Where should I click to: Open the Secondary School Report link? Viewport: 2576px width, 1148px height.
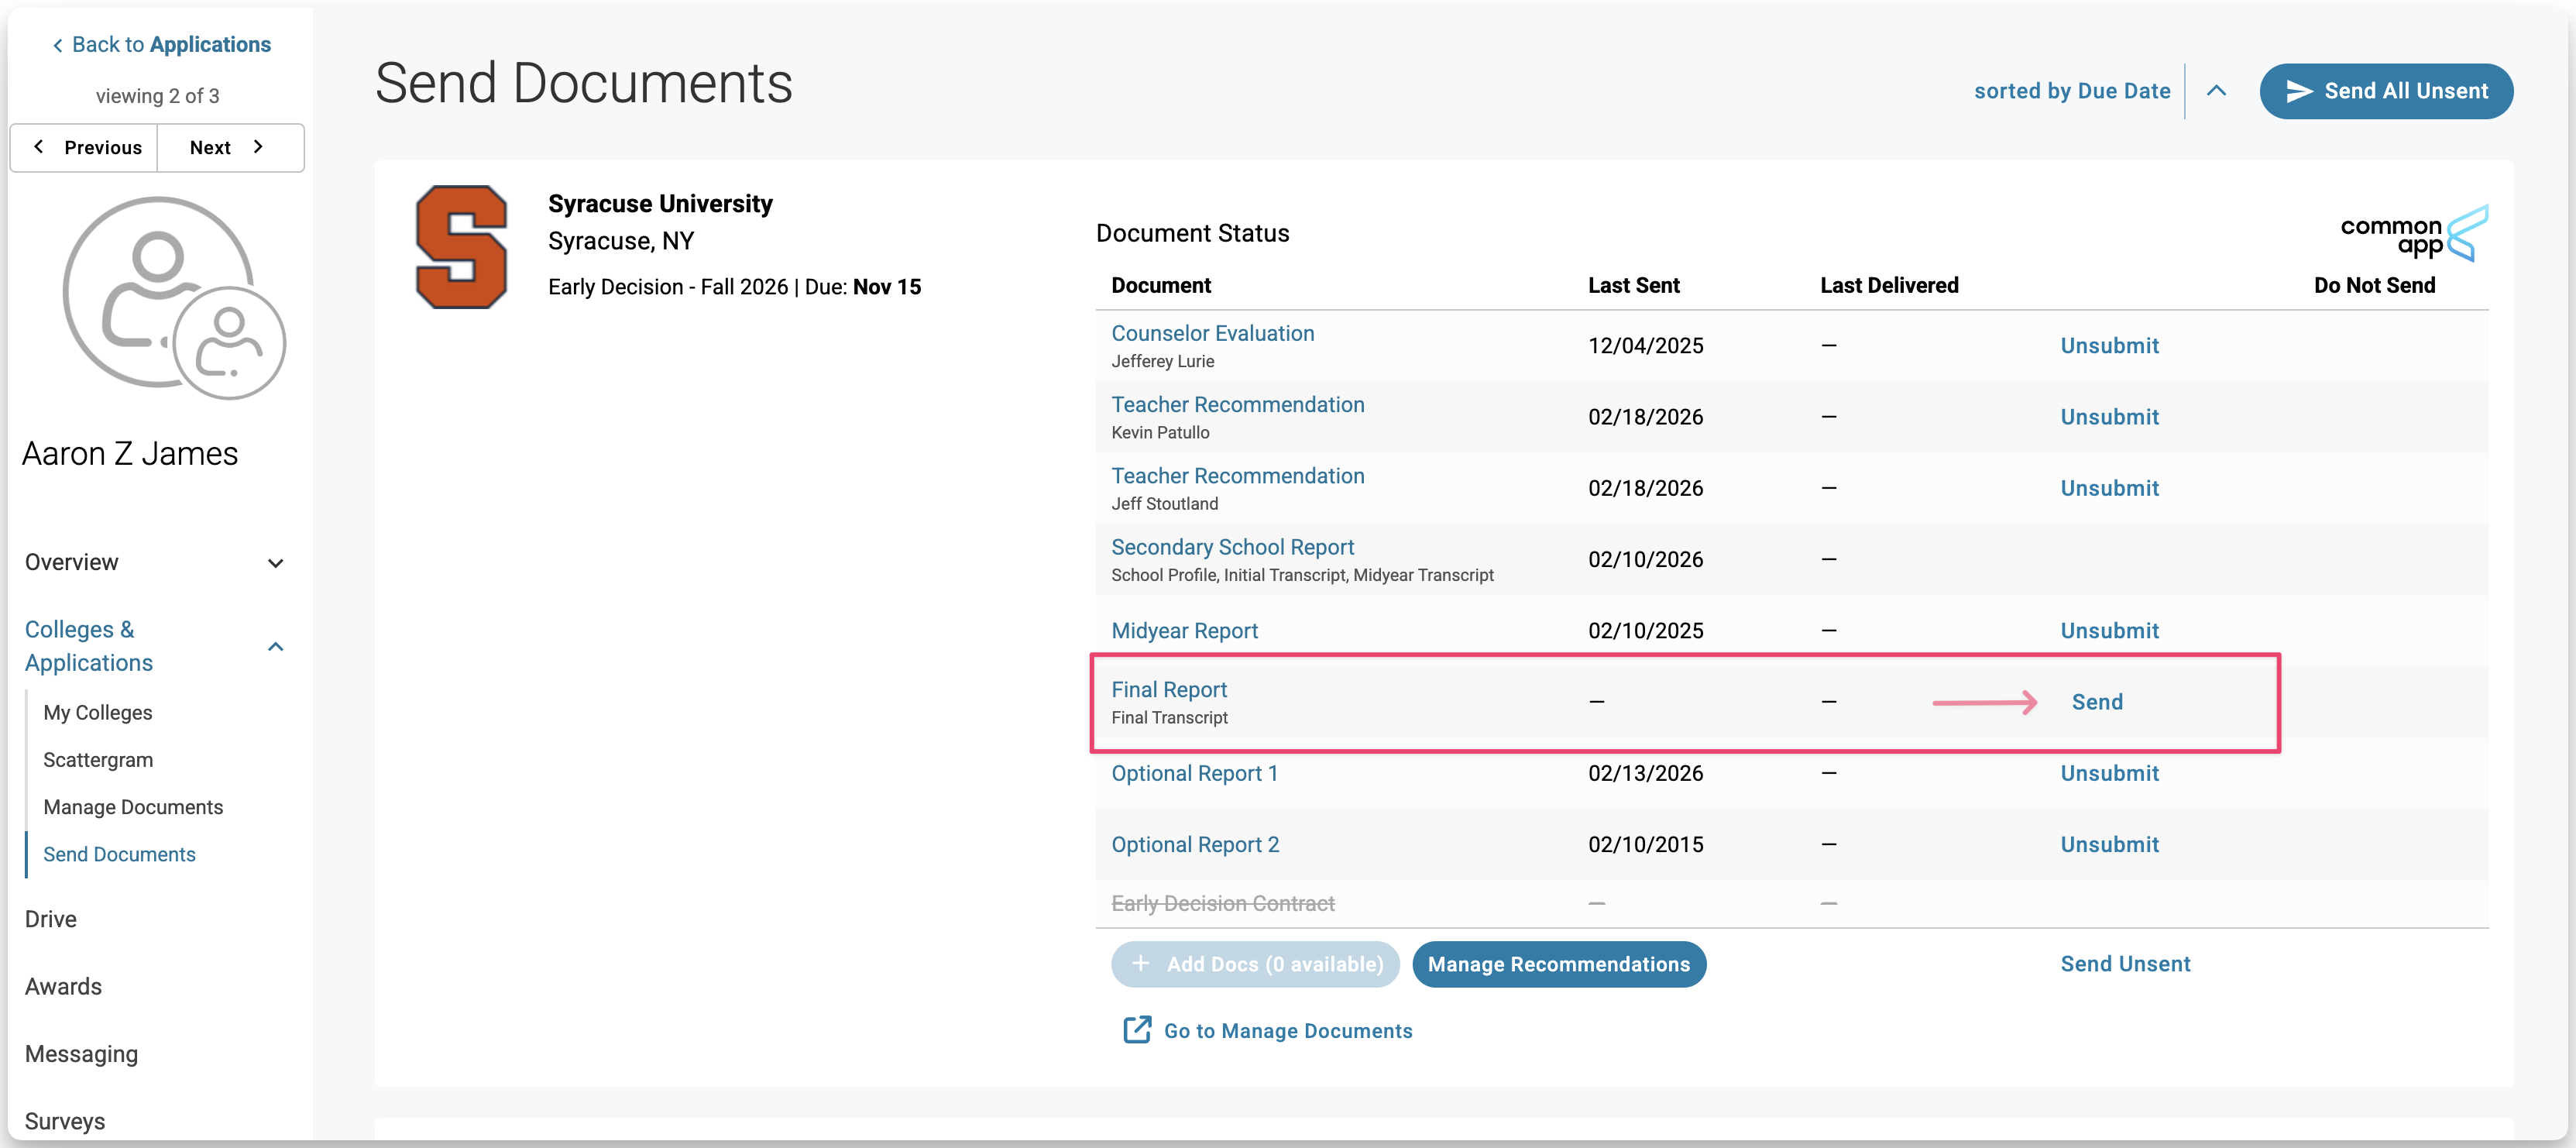(x=1232, y=547)
